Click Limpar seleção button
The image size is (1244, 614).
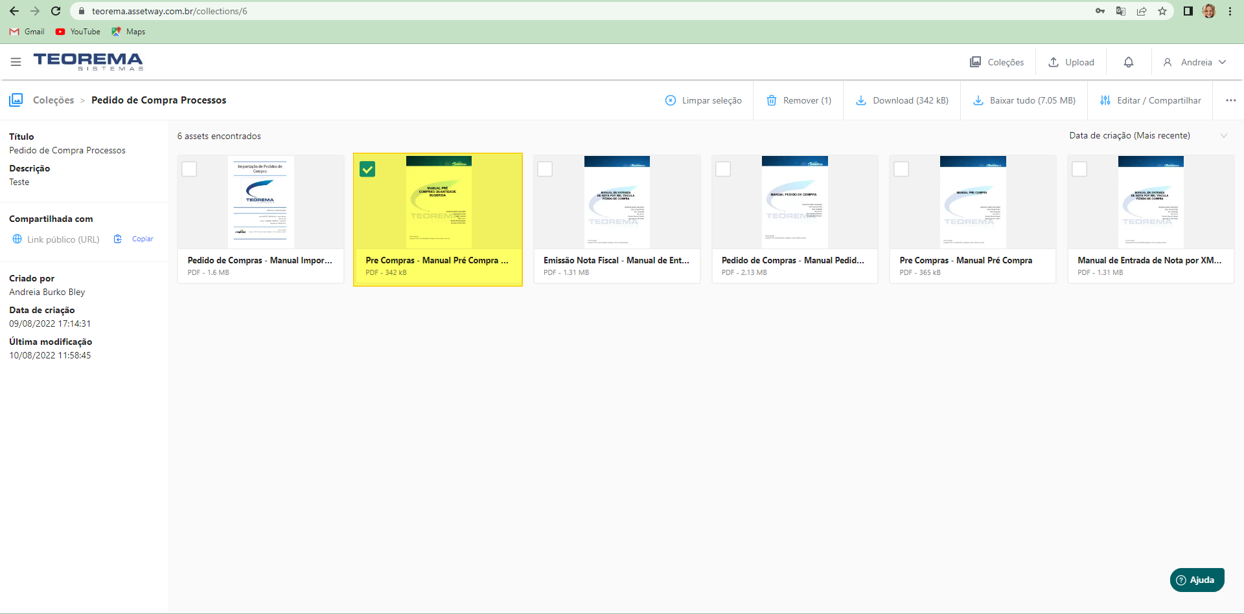pyautogui.click(x=704, y=100)
